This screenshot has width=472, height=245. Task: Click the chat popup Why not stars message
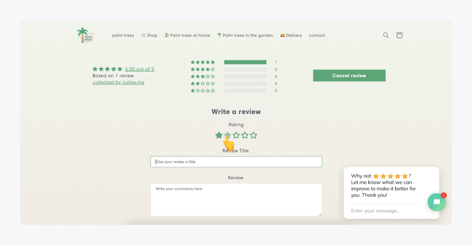384,185
